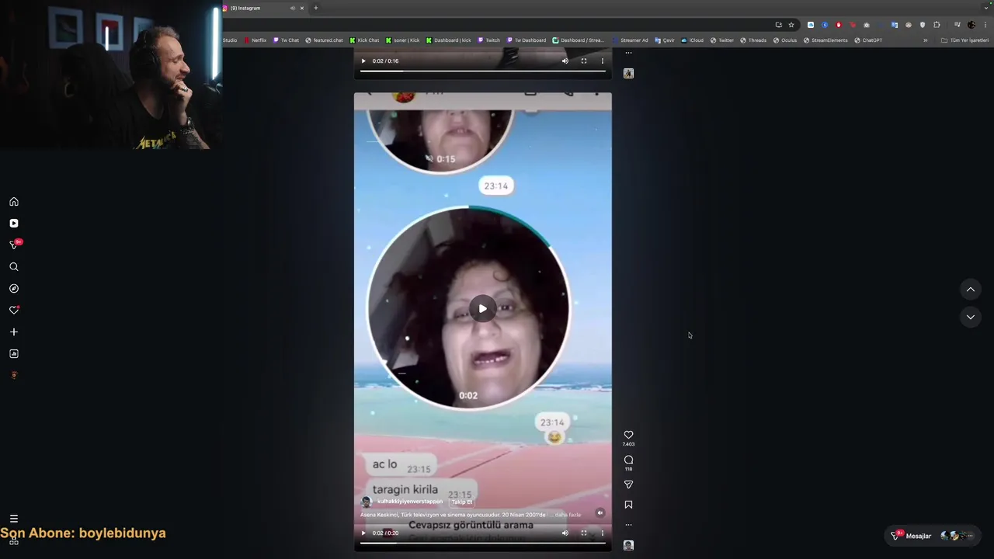Viewport: 994px width, 559px height.
Task: Open the Twitch bookmark
Action: click(489, 40)
